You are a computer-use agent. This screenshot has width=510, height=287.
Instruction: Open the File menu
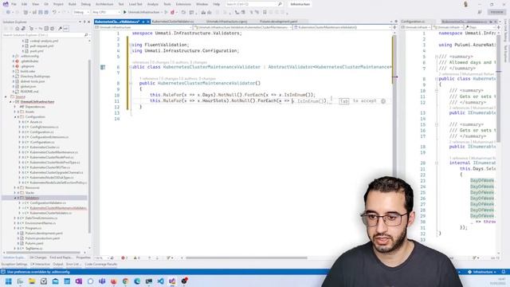(14, 4)
